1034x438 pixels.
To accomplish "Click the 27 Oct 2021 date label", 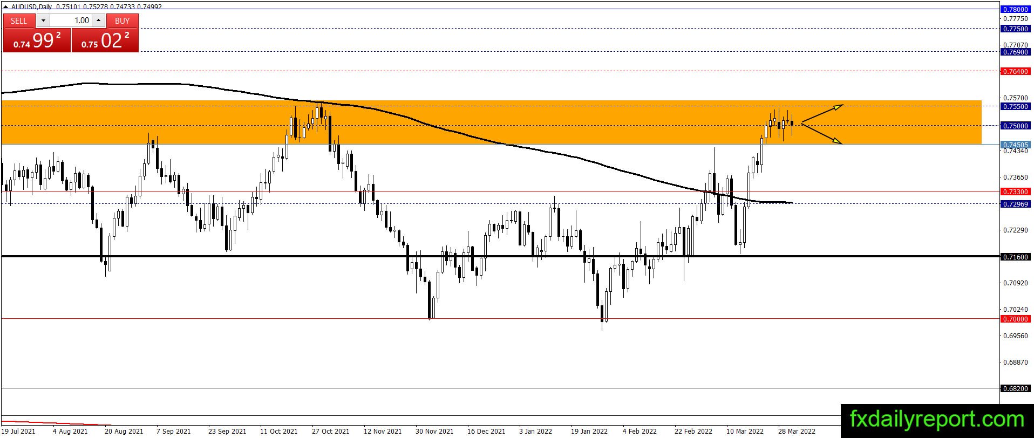I will coord(331,431).
